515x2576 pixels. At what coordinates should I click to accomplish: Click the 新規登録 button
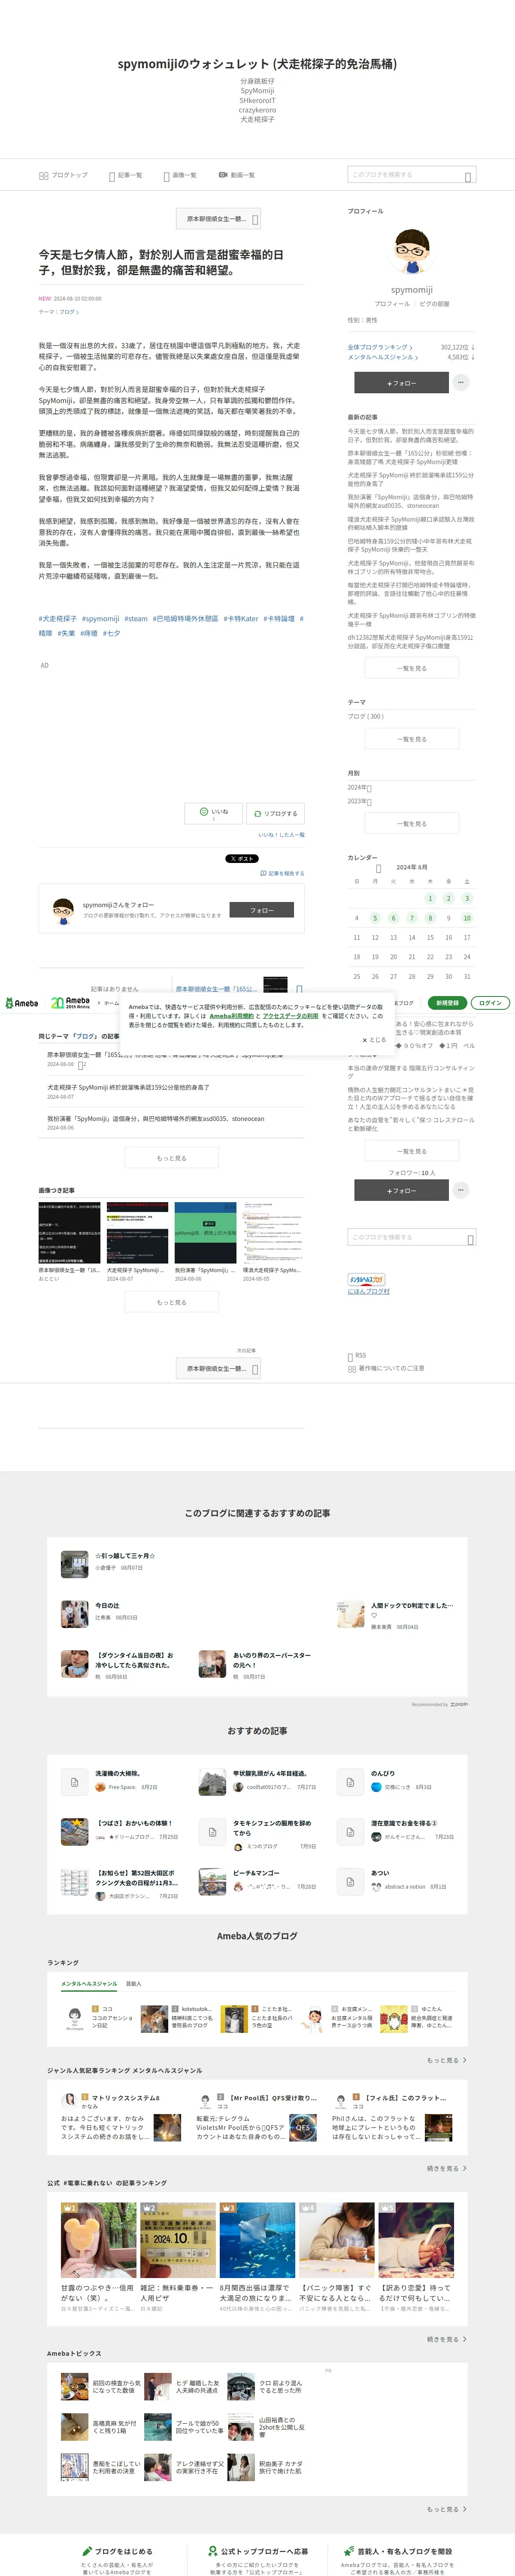tap(447, 1003)
